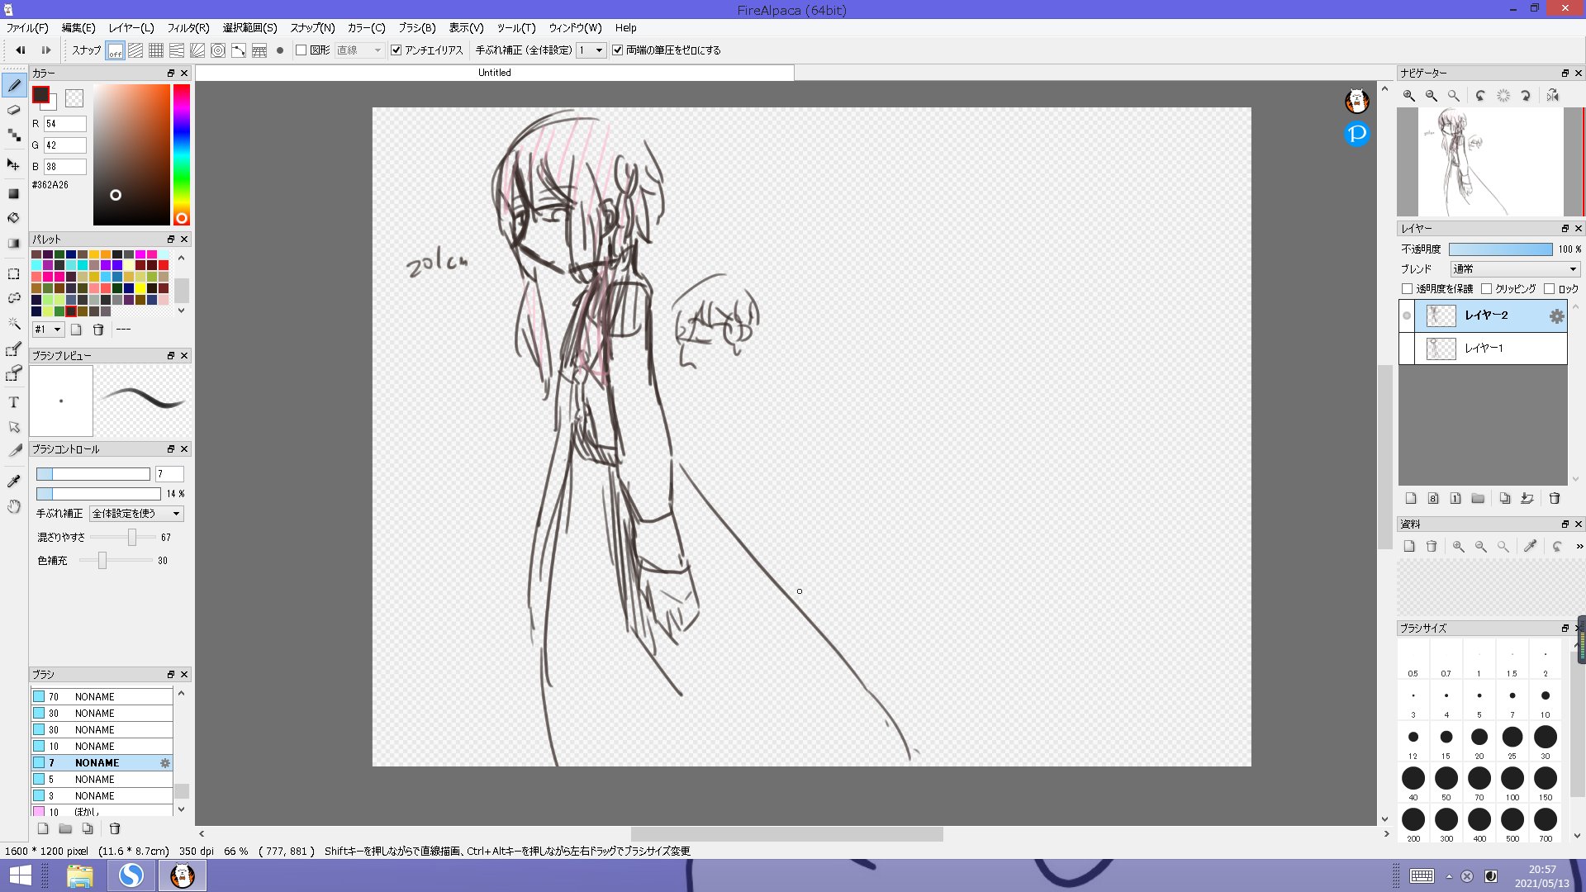
Task: Enable the grid snap icon
Action: tap(156, 50)
